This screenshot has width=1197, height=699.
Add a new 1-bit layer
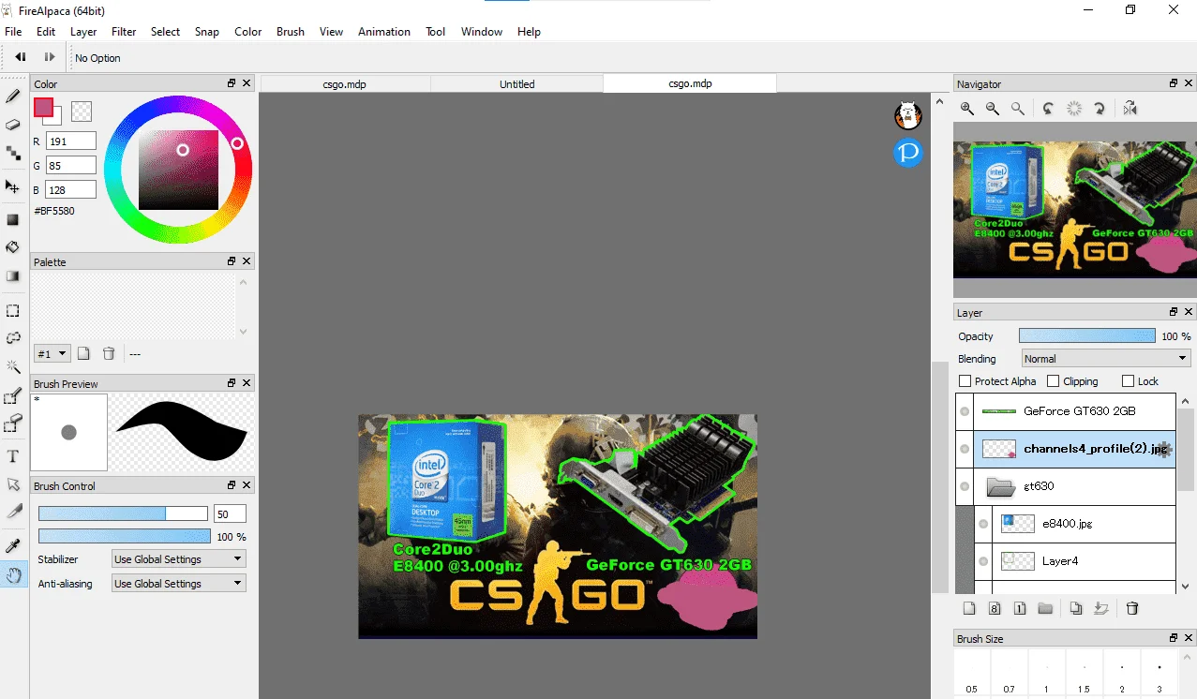1020,609
